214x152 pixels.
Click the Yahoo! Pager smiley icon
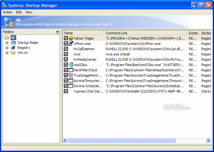pos(71,38)
